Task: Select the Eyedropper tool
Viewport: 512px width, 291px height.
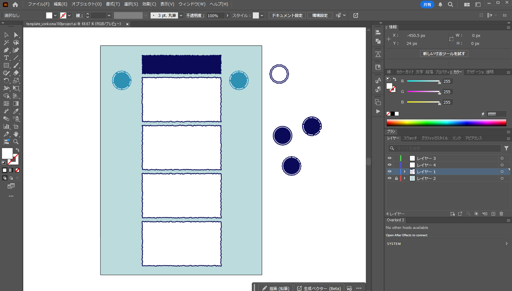Action: point(16,111)
